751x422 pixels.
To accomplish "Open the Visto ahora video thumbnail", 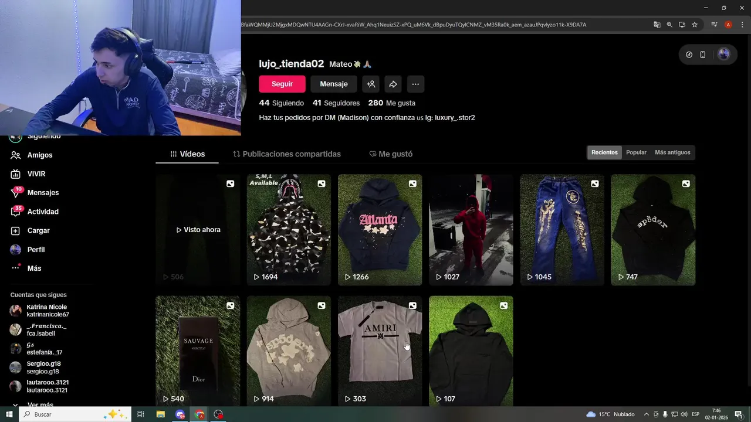I will coord(198,230).
